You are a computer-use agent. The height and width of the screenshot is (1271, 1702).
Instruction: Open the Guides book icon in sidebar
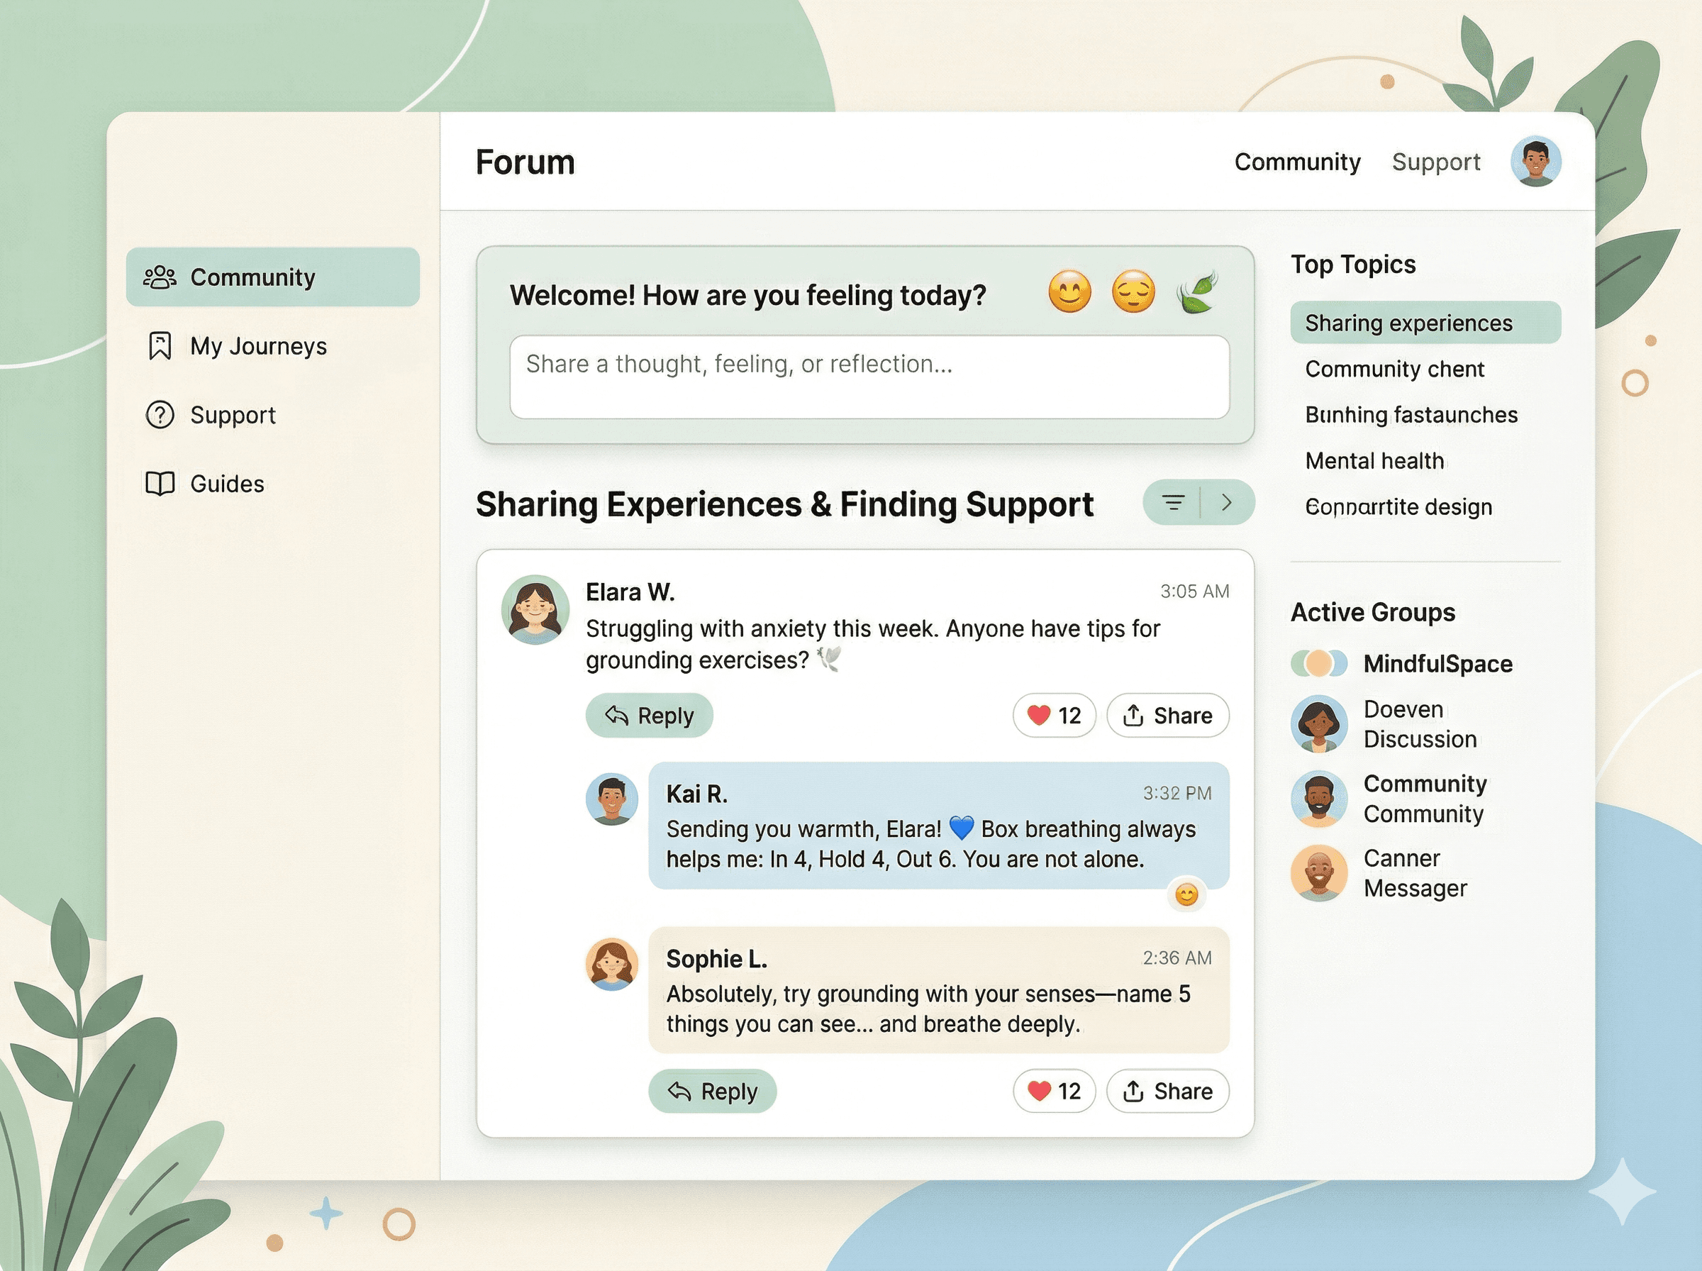coord(160,484)
